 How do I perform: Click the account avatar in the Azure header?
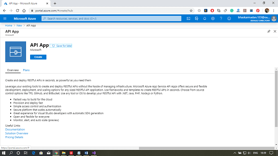(x=274, y=19)
